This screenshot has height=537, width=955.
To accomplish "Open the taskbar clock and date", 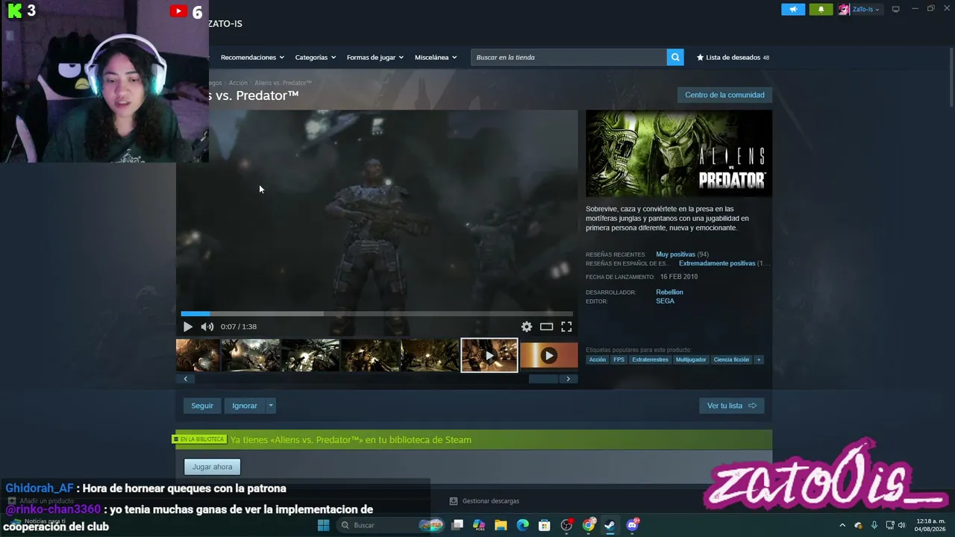I will pyautogui.click(x=930, y=525).
